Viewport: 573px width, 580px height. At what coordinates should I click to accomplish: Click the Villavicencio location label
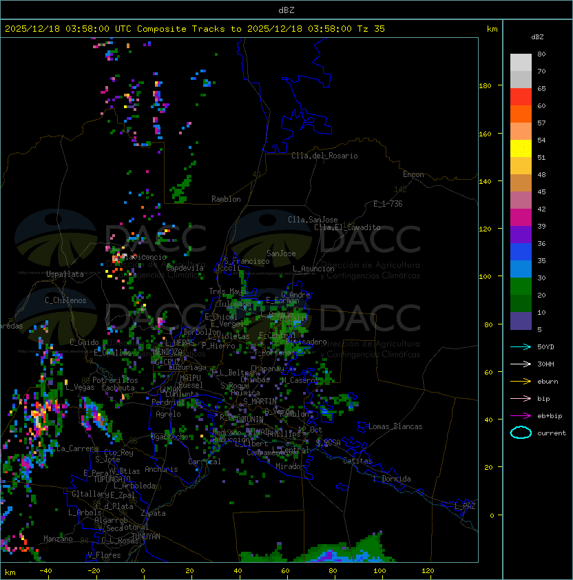click(140, 257)
